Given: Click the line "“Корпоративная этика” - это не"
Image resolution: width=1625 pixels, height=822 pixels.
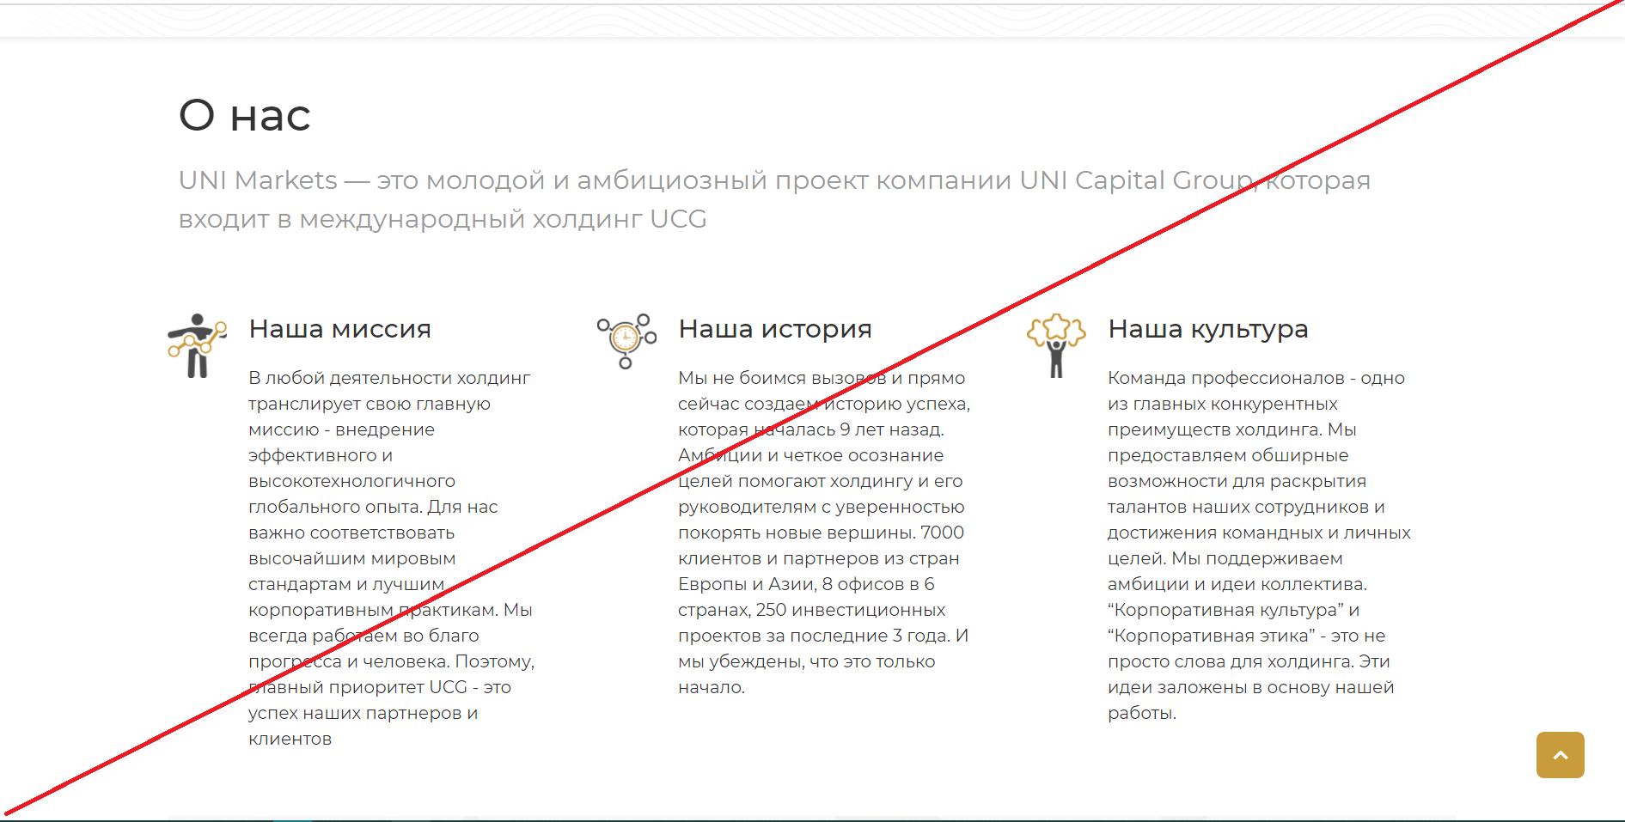Looking at the screenshot, I should click(1247, 636).
